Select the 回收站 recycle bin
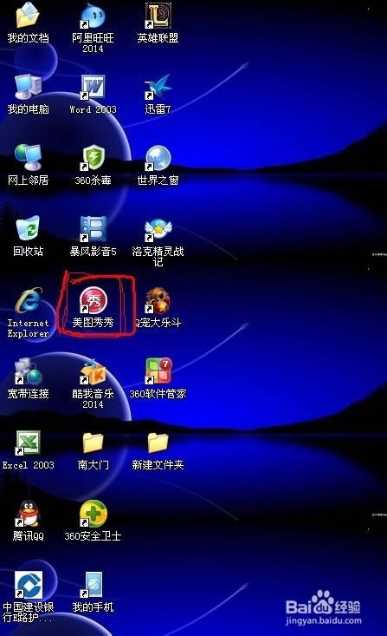 pos(28,229)
